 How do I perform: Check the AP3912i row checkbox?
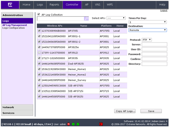pos(39,52)
